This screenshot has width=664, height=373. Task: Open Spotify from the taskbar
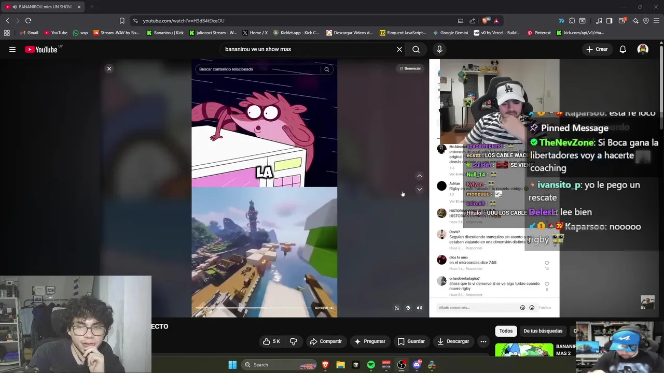(371, 365)
